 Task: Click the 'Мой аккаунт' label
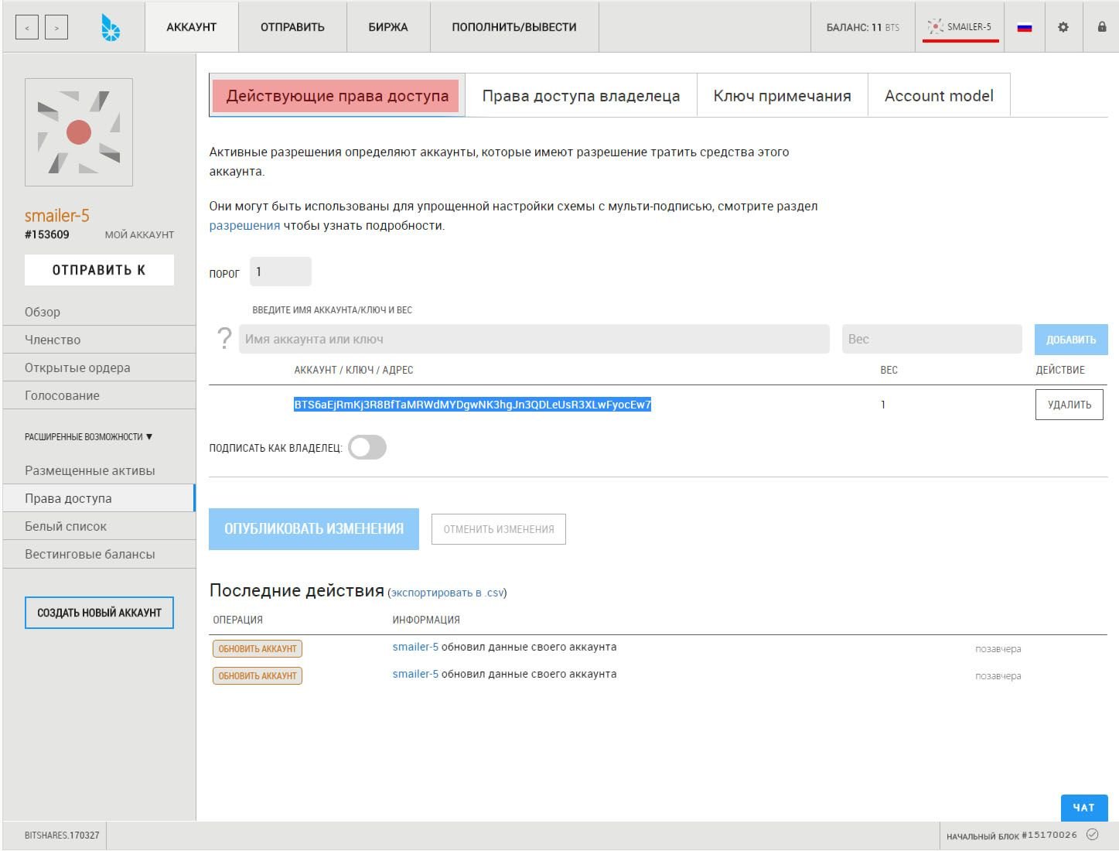(139, 234)
